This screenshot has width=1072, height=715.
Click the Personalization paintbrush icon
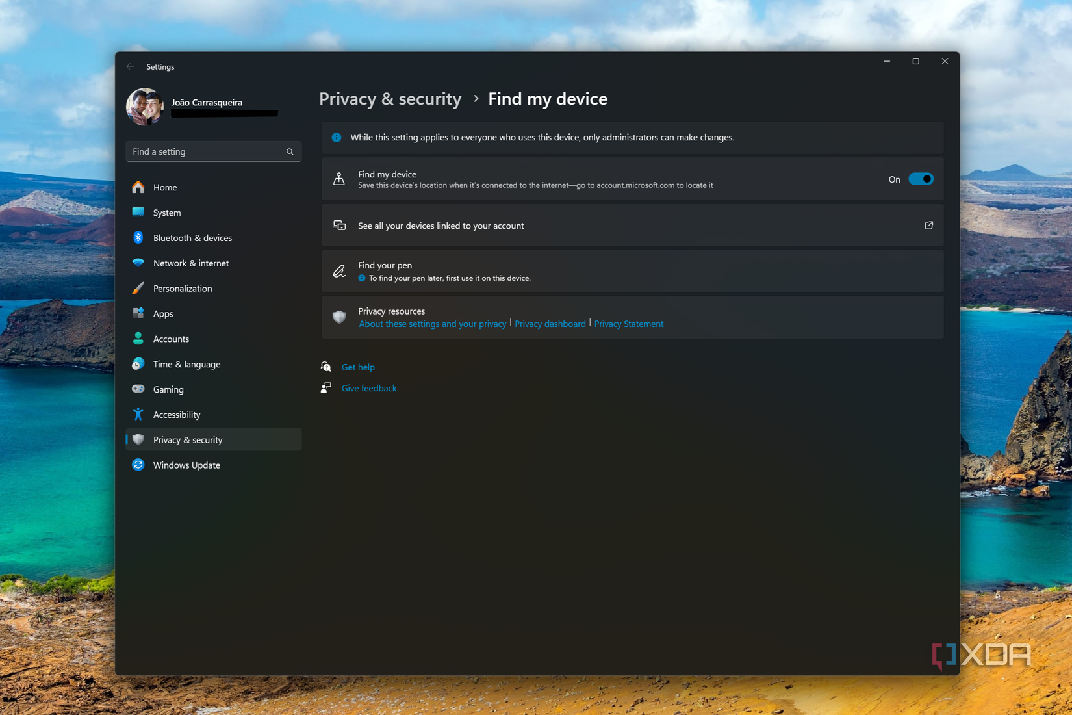click(x=138, y=289)
